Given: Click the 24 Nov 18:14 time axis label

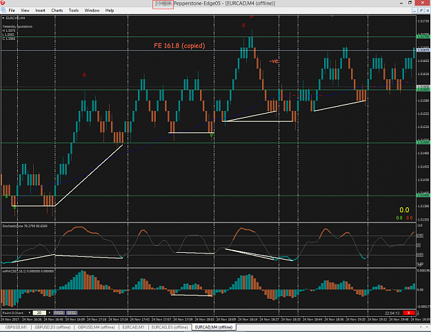Looking at the screenshot, I should [248, 320].
